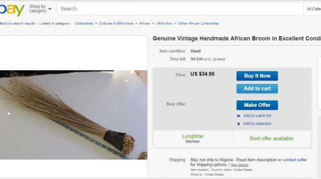Image resolution: width=321 pixels, height=179 pixels.
Task: Open Other African Collectibles category
Action: [x=199, y=24]
